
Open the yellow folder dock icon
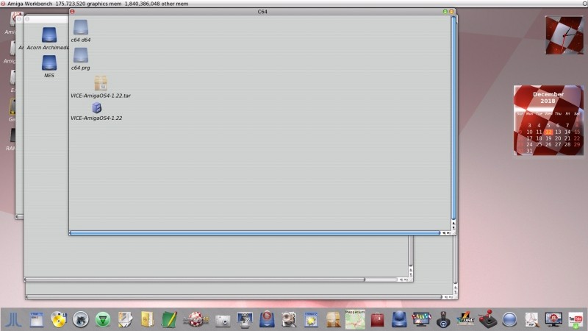tap(147, 320)
